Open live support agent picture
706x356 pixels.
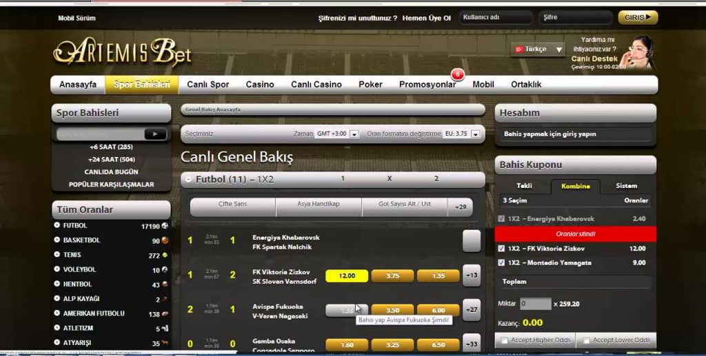coord(638,52)
